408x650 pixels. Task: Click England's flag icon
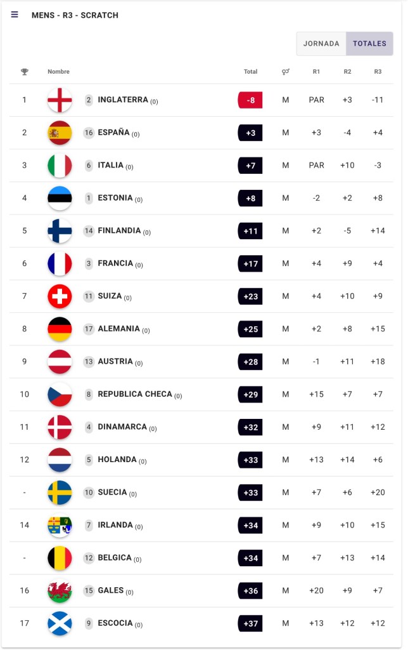point(60,100)
